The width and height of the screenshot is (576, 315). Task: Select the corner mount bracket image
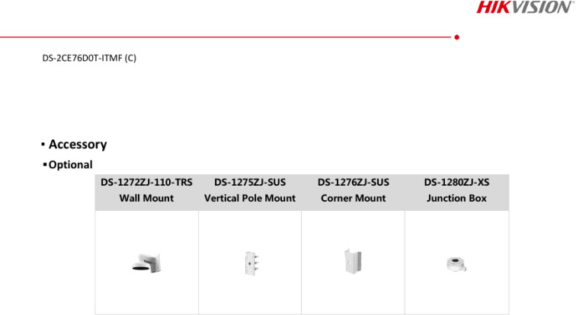point(353,261)
